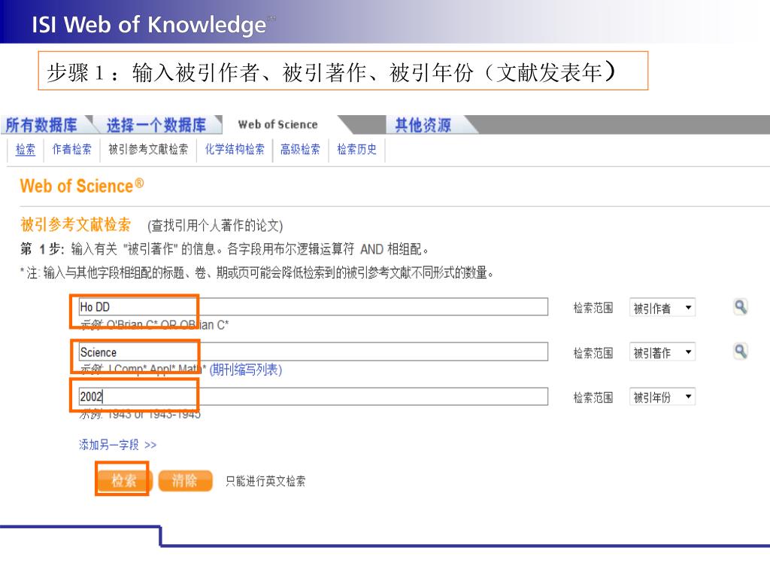Click the orange 清除 clear button
The height and width of the screenshot is (578, 770).
(185, 480)
